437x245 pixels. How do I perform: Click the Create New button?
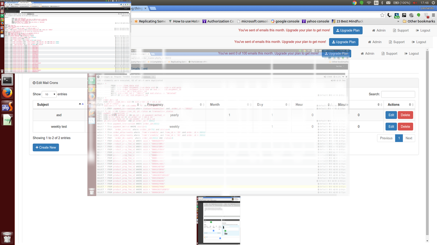pyautogui.click(x=46, y=148)
